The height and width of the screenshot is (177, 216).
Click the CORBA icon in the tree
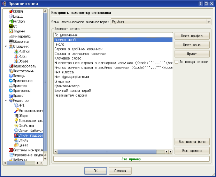click(x=10, y=11)
